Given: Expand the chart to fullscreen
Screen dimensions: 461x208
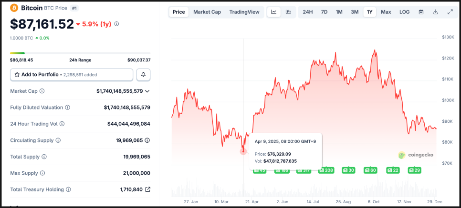Looking at the screenshot, I should [450, 12].
